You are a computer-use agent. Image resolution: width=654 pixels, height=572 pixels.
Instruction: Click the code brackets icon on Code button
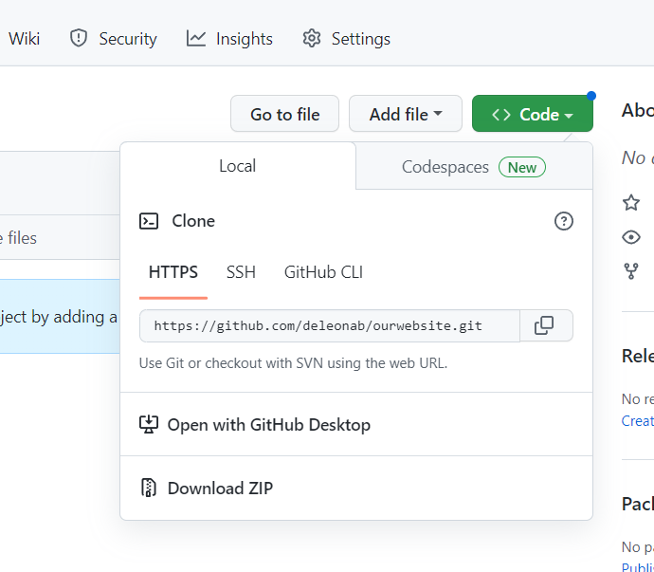click(x=501, y=115)
